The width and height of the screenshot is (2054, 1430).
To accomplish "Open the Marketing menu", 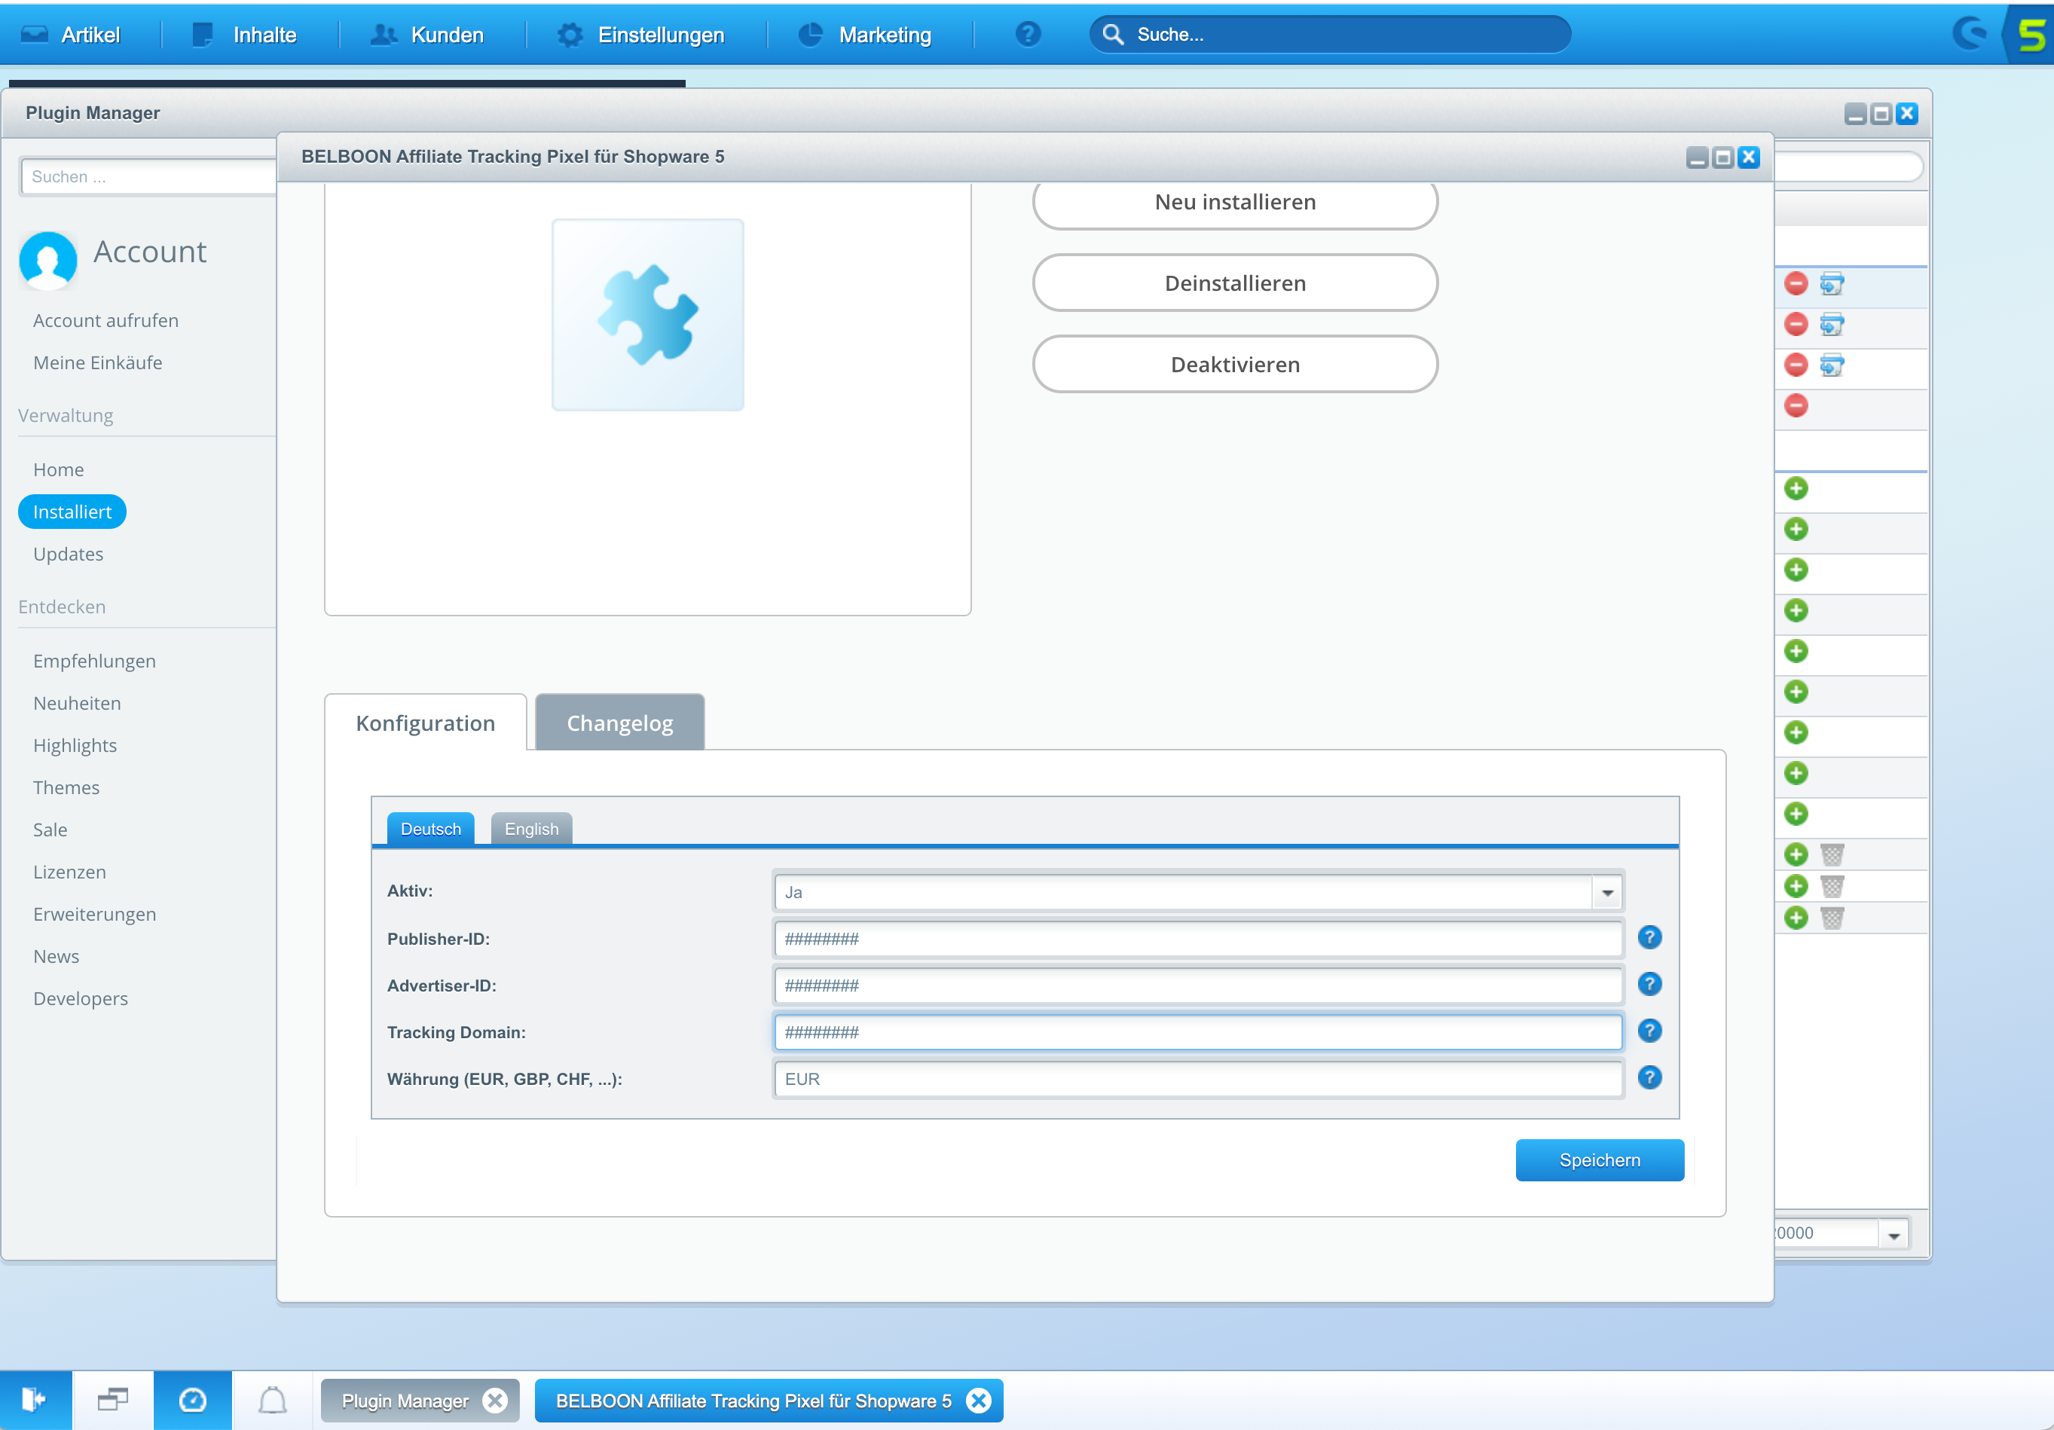I will tap(864, 35).
